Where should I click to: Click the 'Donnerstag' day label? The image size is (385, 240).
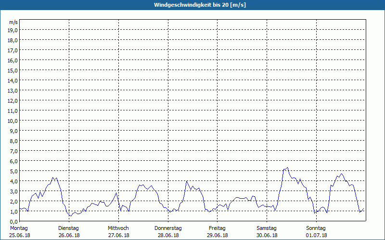coord(168,228)
